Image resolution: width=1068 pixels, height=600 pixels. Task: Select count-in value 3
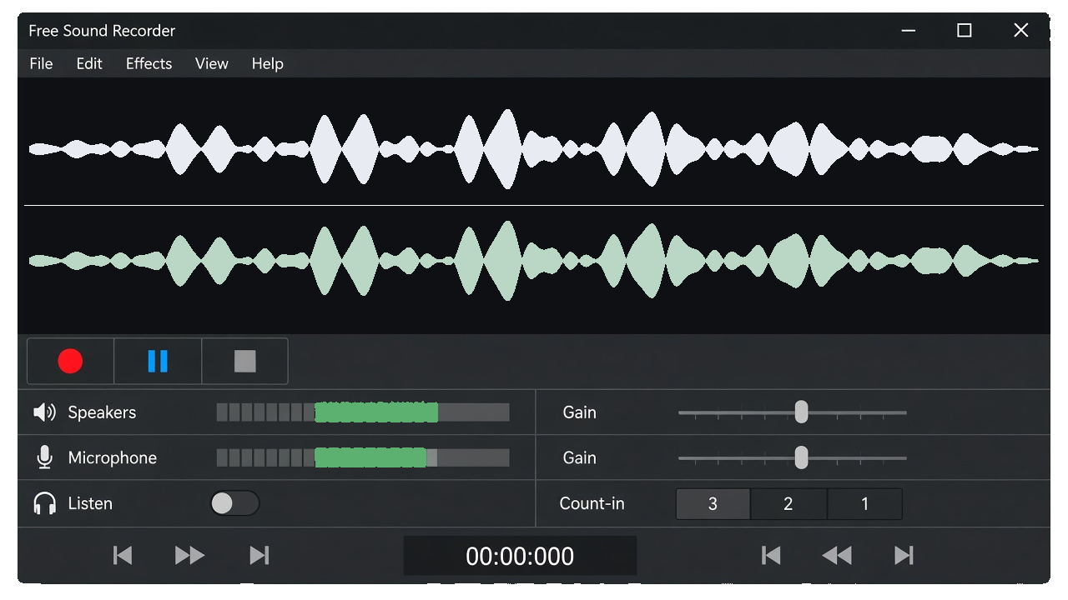pyautogui.click(x=713, y=503)
